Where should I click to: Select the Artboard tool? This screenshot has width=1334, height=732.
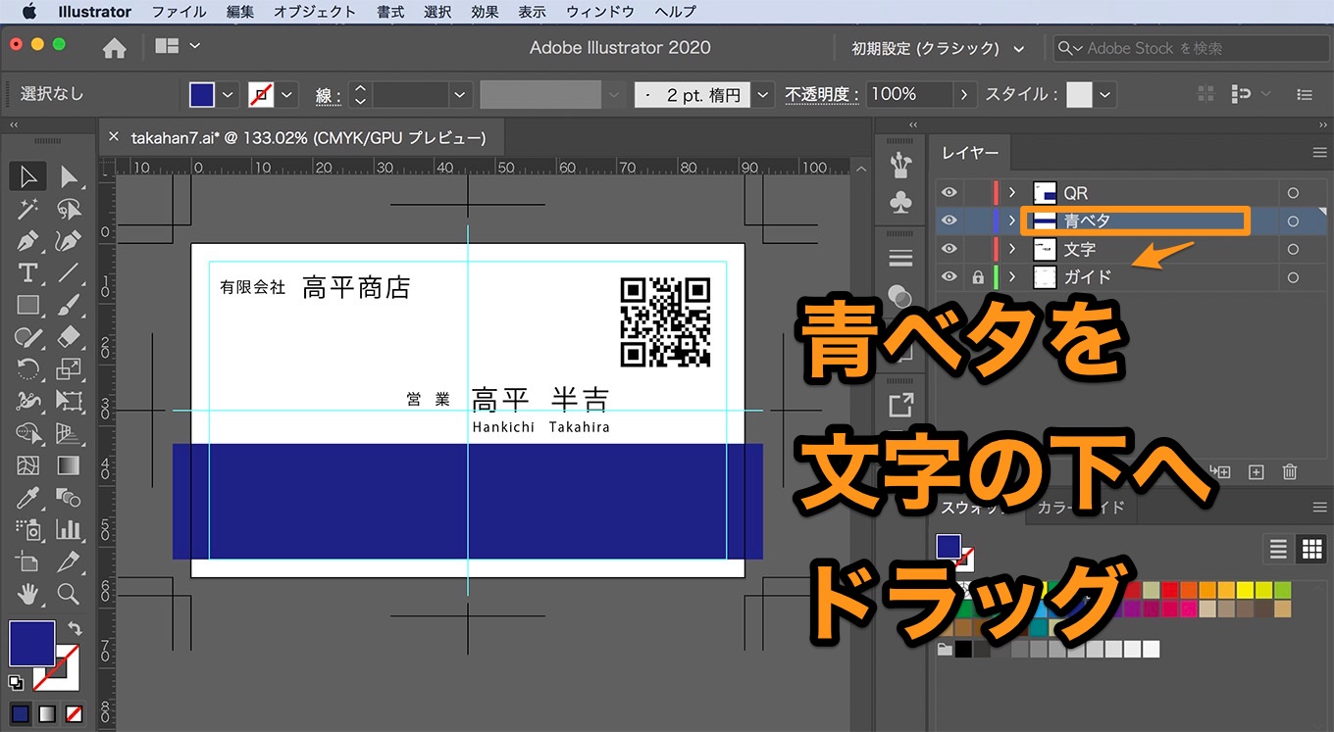coord(27,562)
